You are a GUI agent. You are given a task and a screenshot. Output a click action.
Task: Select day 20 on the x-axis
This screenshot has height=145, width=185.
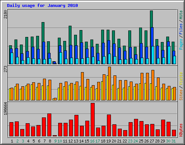114,141
